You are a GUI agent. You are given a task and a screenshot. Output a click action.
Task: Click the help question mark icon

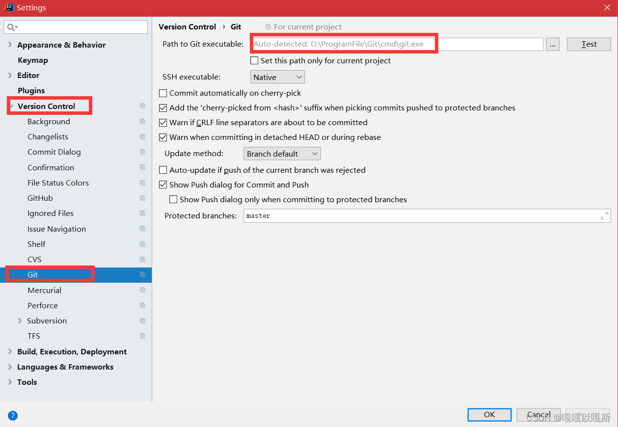coord(13,416)
